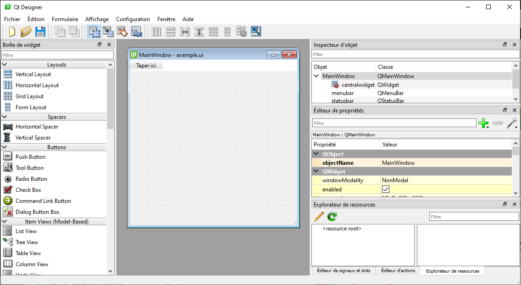521x285 pixels.
Task: Focus the property editor Filtre field
Action: [394, 123]
